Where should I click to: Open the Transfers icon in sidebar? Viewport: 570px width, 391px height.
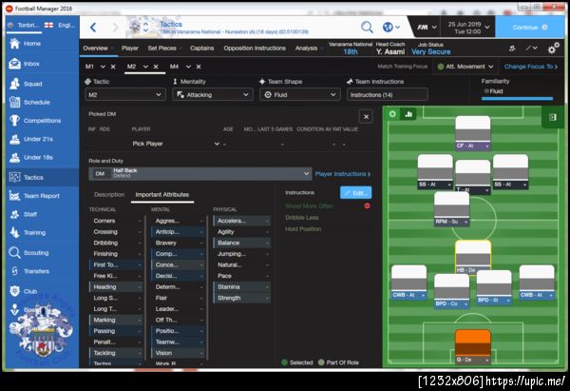coord(14,271)
